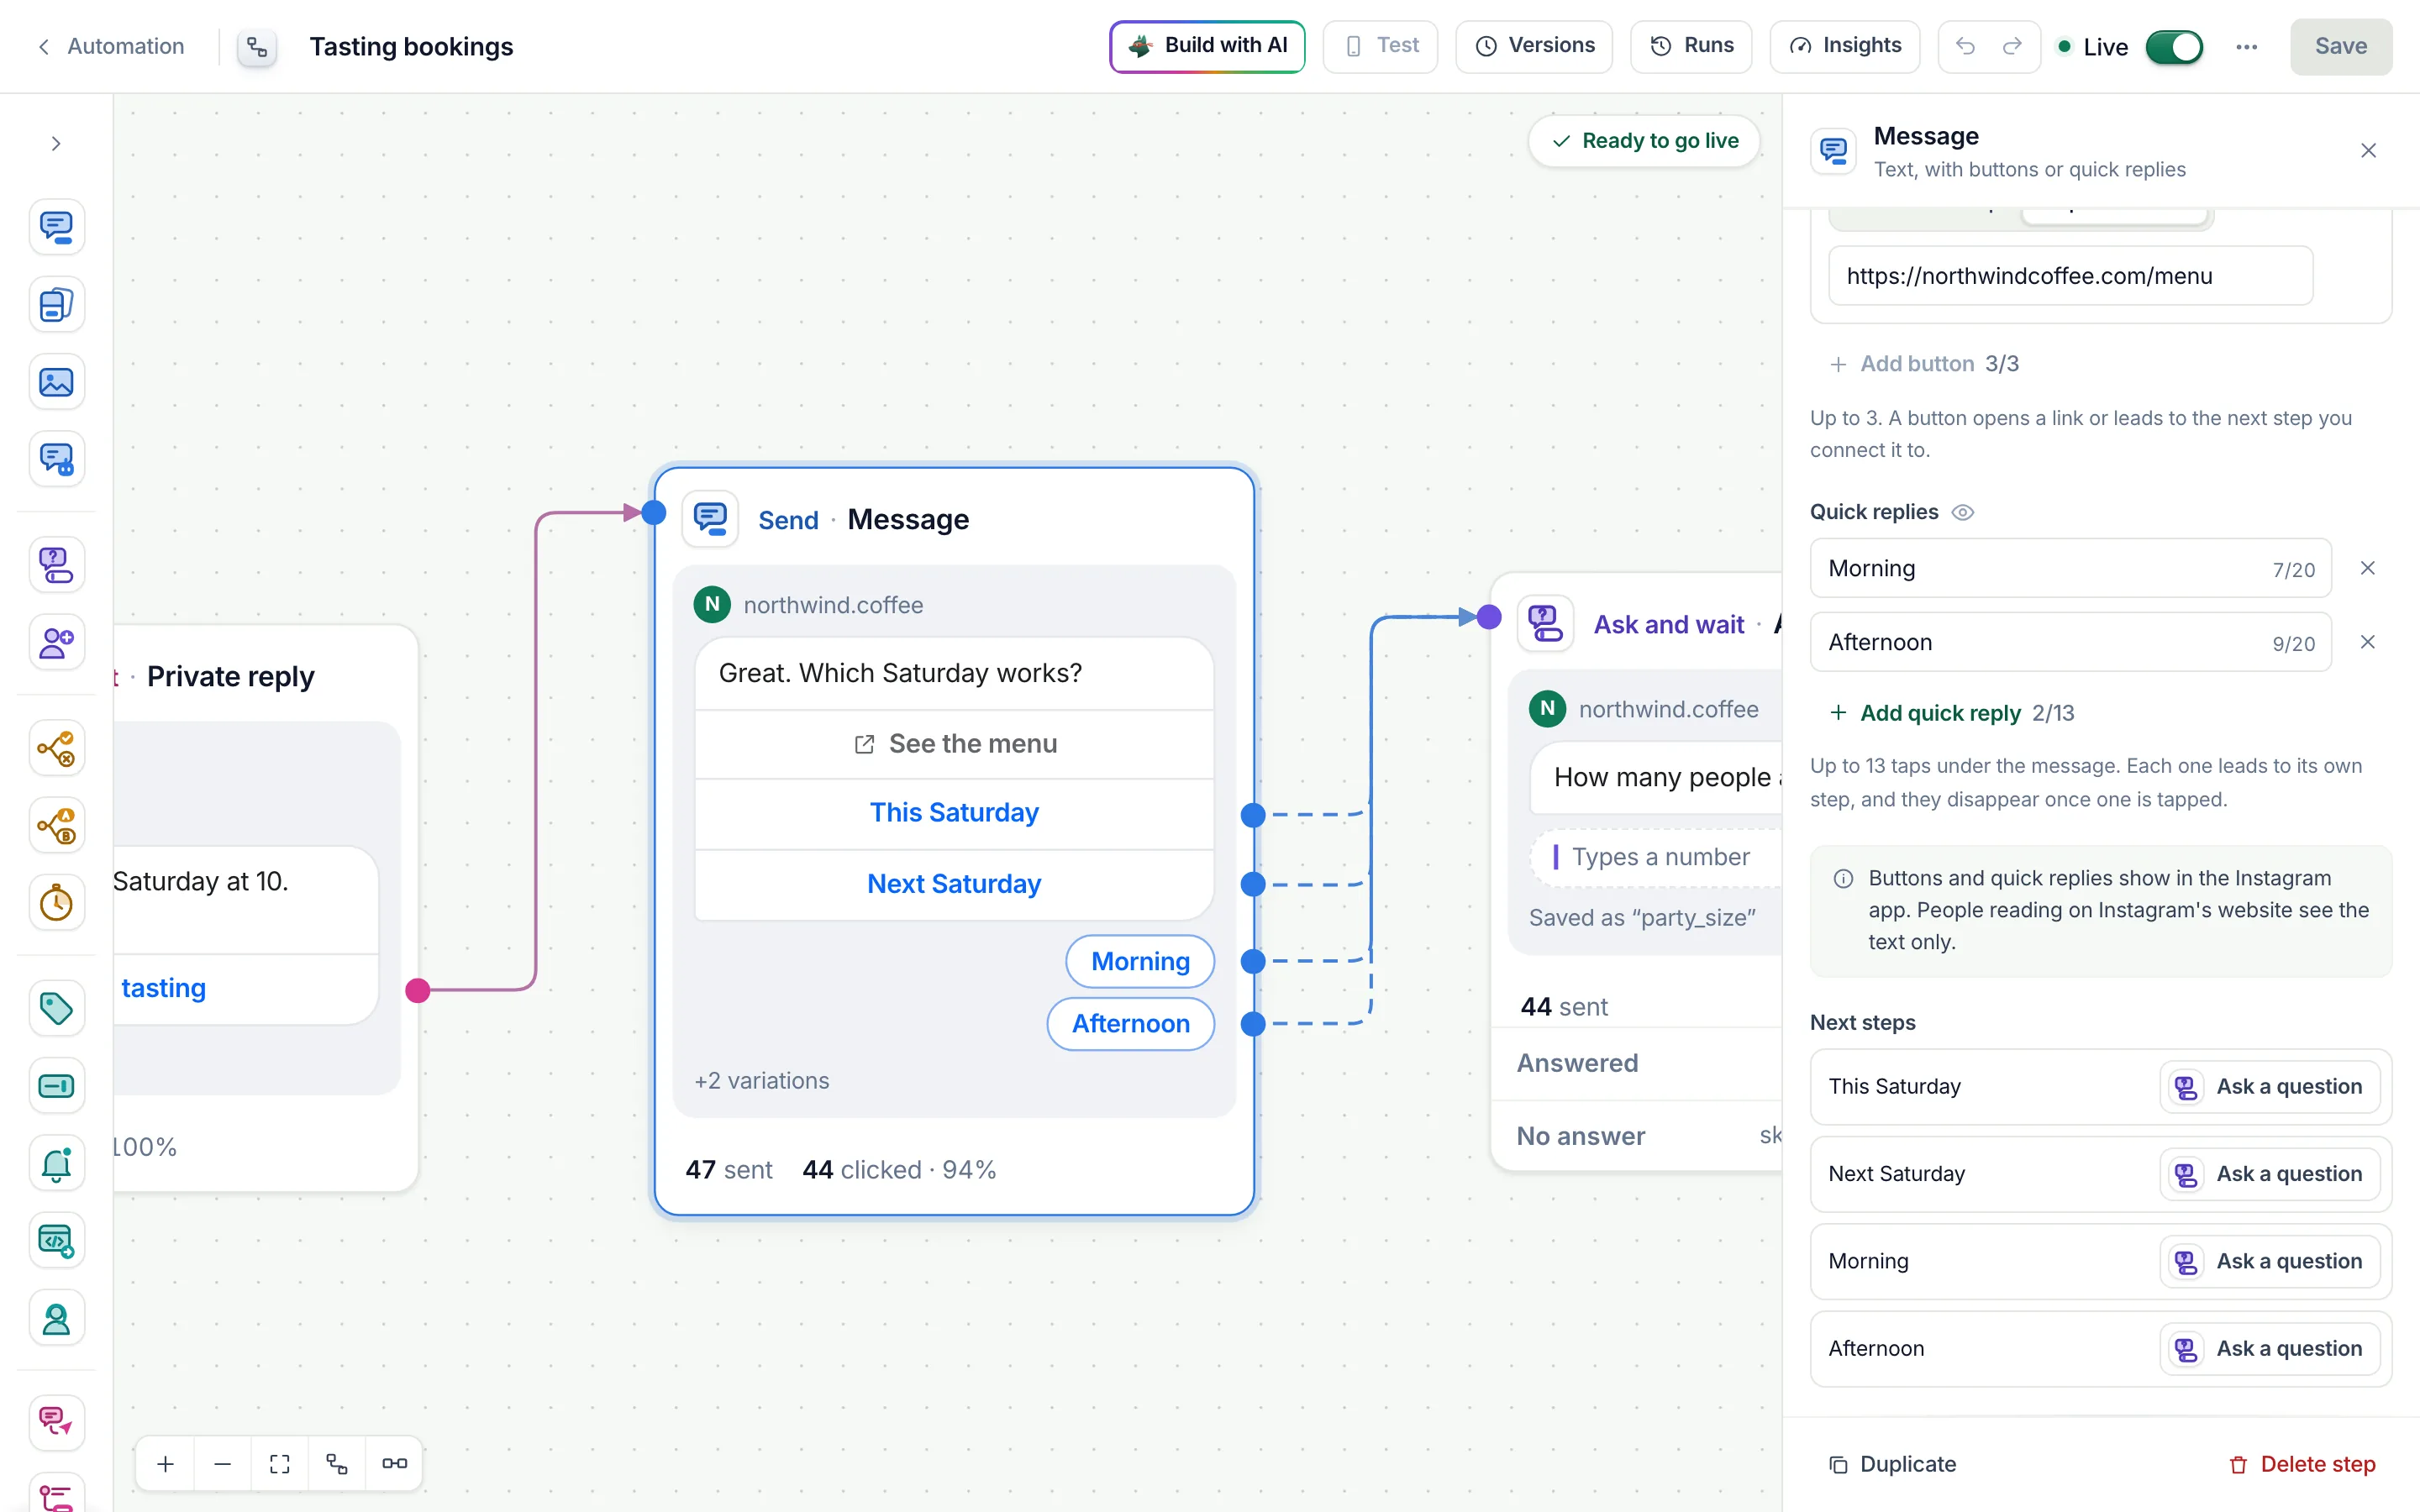Click the menu URL input field
The width and height of the screenshot is (2420, 1512).
2070,276
